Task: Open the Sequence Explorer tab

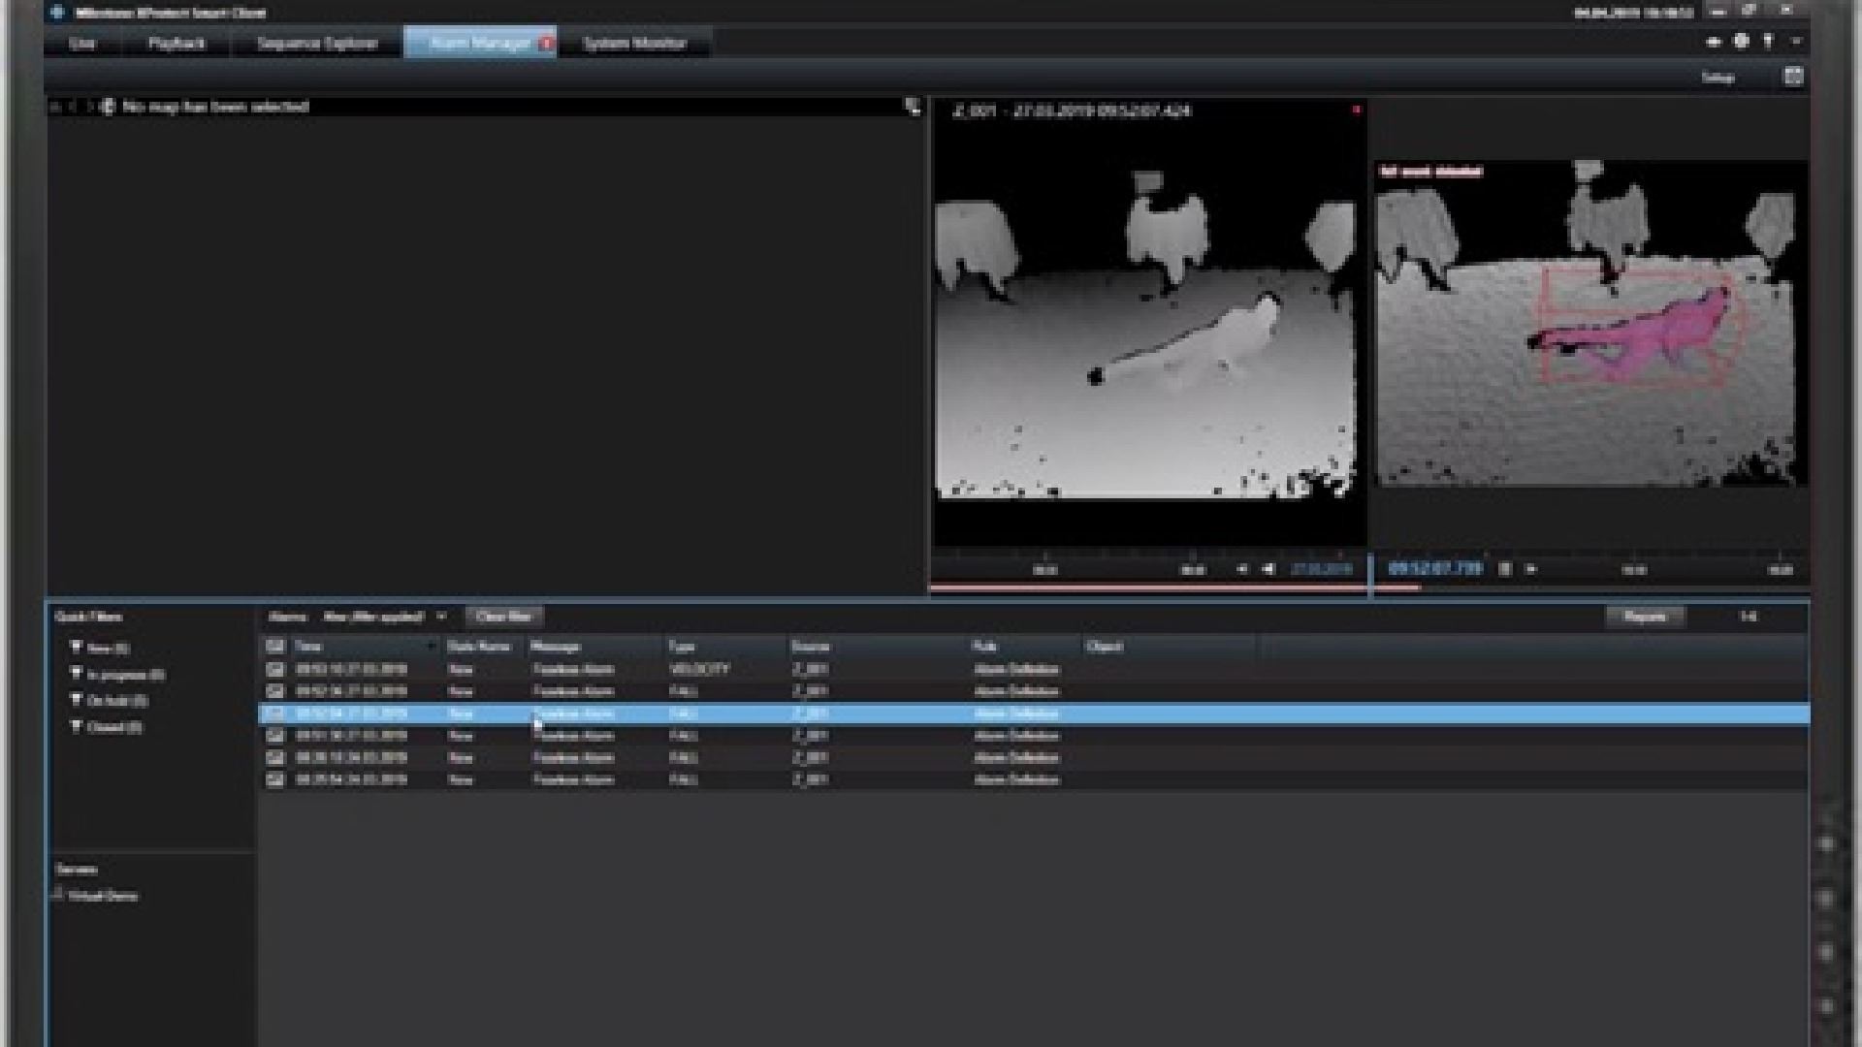Action: point(317,44)
